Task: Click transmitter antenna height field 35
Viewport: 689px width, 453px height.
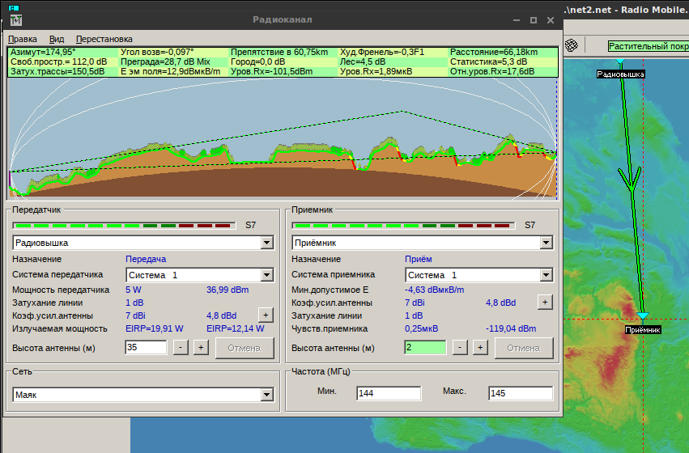Action: point(146,347)
